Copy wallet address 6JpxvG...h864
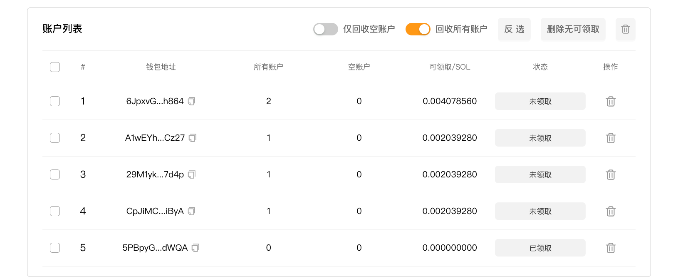 [x=191, y=101]
